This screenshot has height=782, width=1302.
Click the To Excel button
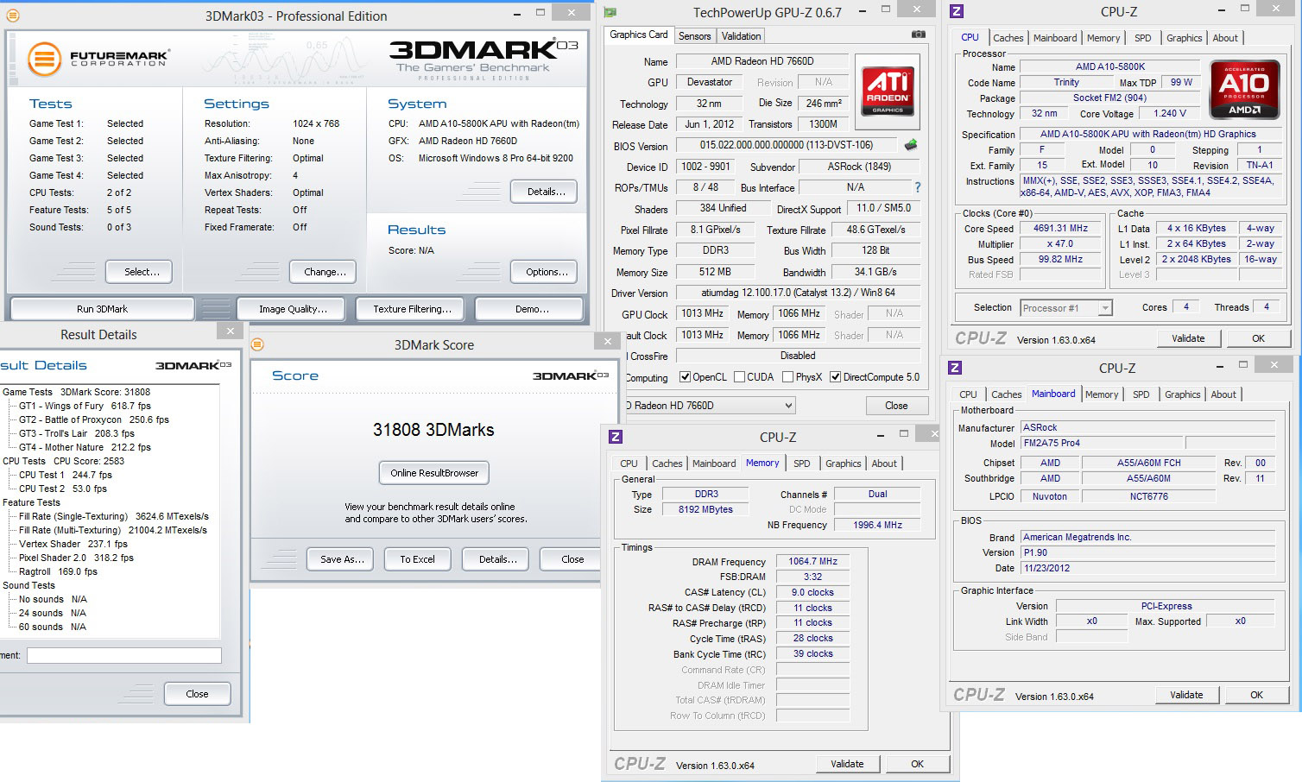click(418, 559)
